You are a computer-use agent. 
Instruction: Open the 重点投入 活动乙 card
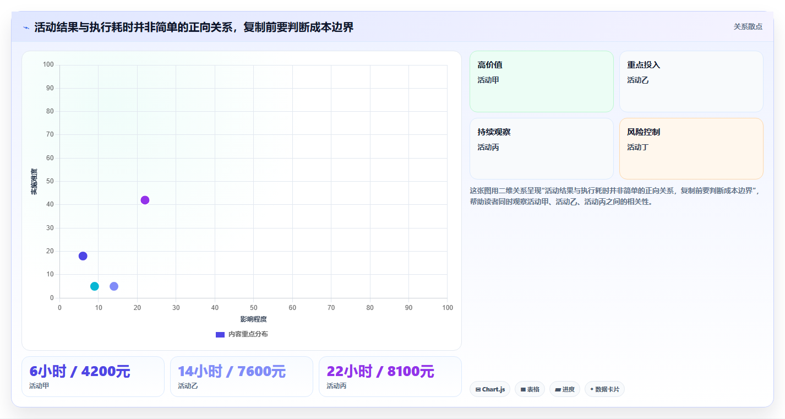point(691,81)
